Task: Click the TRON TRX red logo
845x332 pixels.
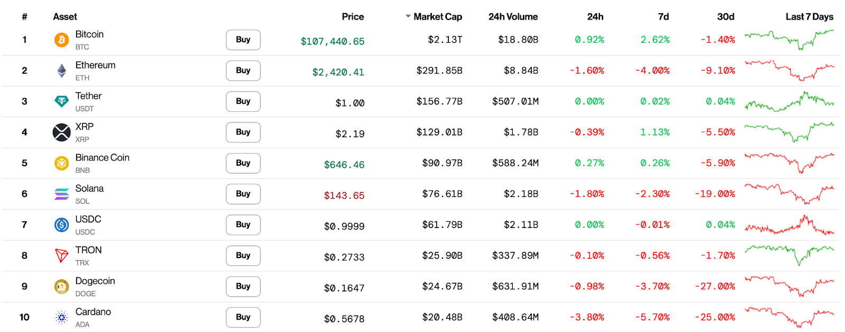Action: [61, 255]
